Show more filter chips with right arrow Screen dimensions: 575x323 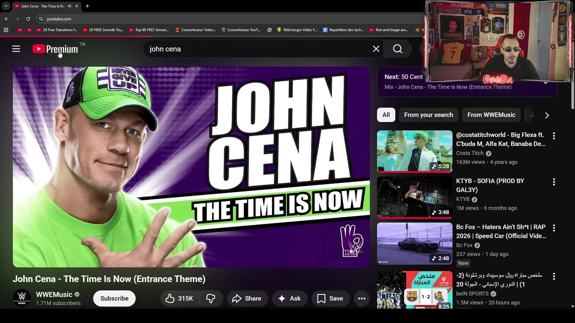547,115
